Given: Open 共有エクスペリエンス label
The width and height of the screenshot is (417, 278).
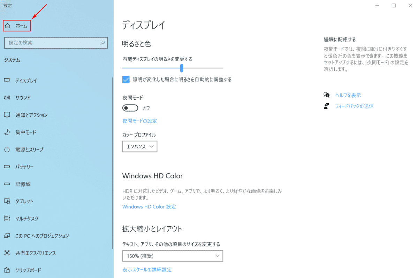Looking at the screenshot, I should coord(36,253).
